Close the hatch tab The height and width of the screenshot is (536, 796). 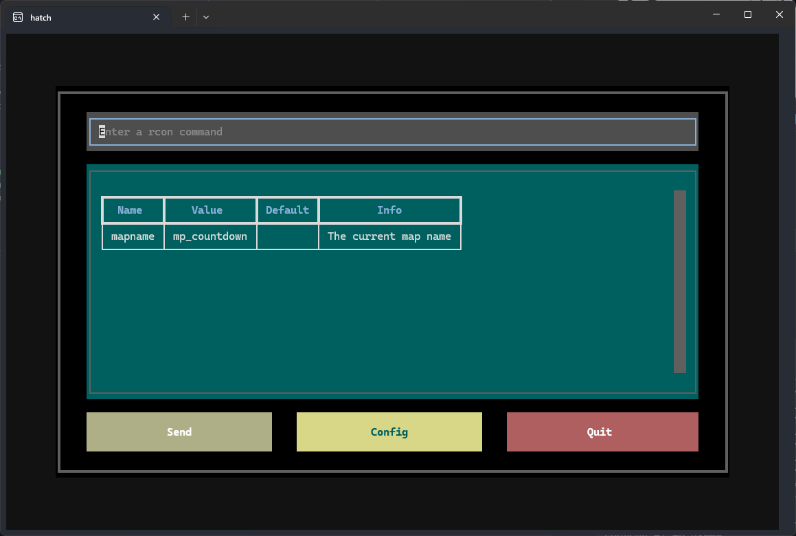pyautogui.click(x=157, y=17)
